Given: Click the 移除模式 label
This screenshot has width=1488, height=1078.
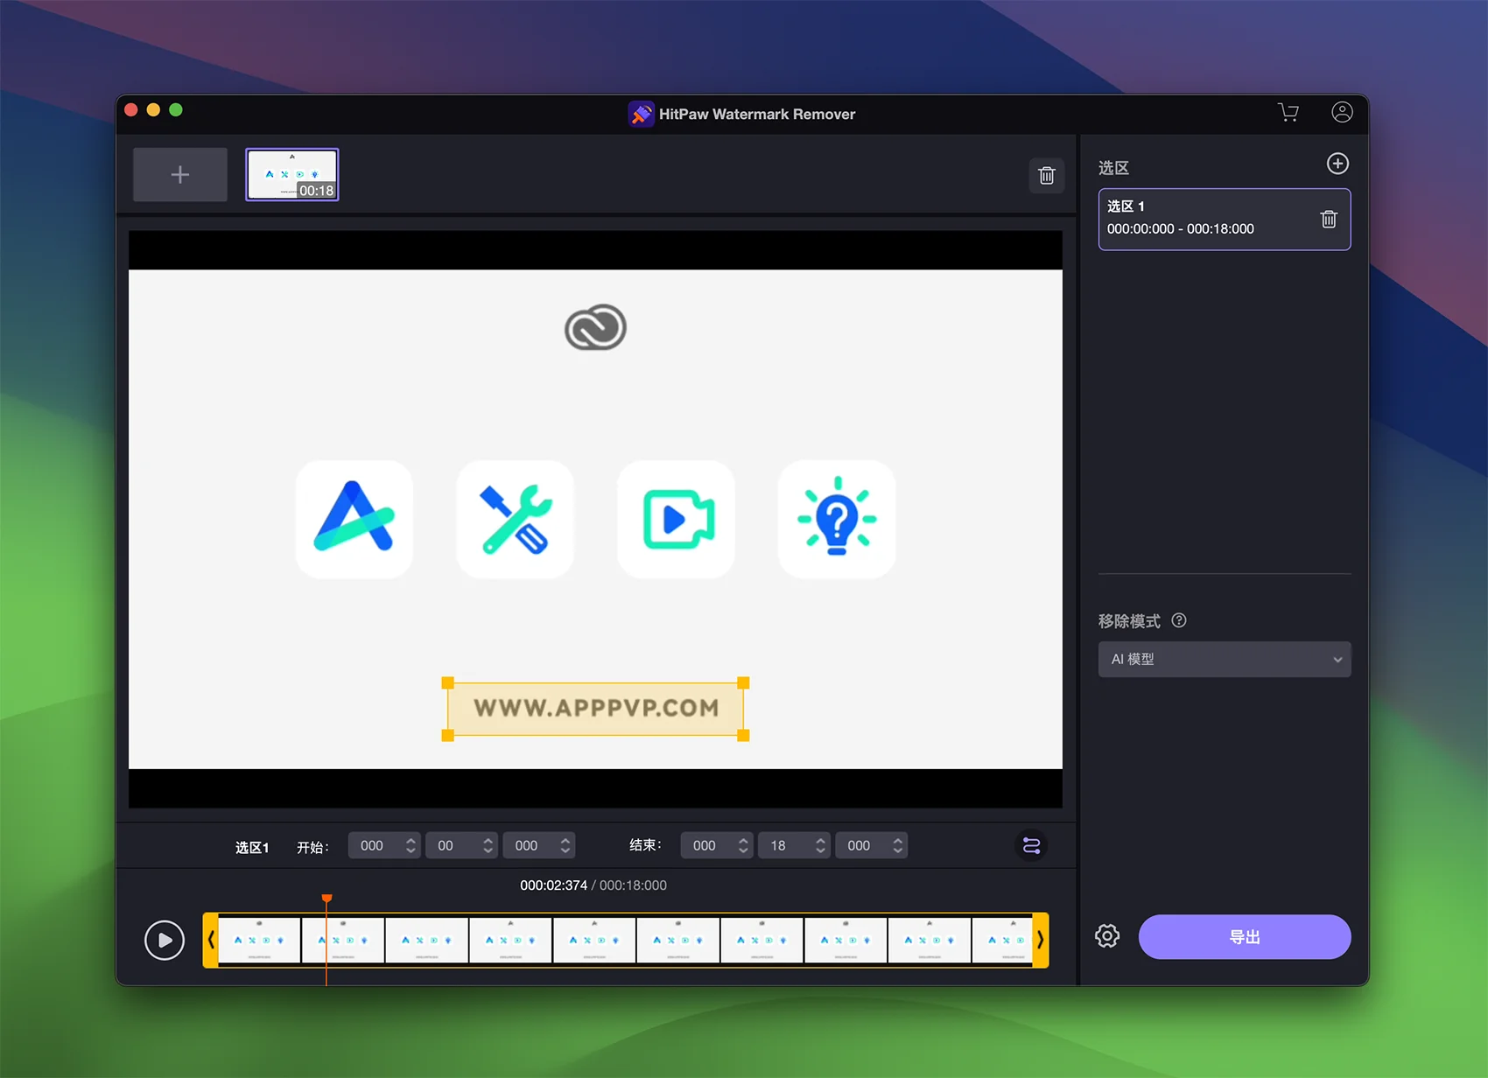Looking at the screenshot, I should click(x=1129, y=621).
